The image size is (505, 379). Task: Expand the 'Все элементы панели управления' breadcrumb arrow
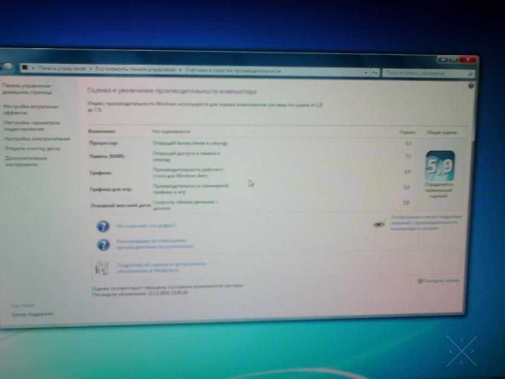180,70
